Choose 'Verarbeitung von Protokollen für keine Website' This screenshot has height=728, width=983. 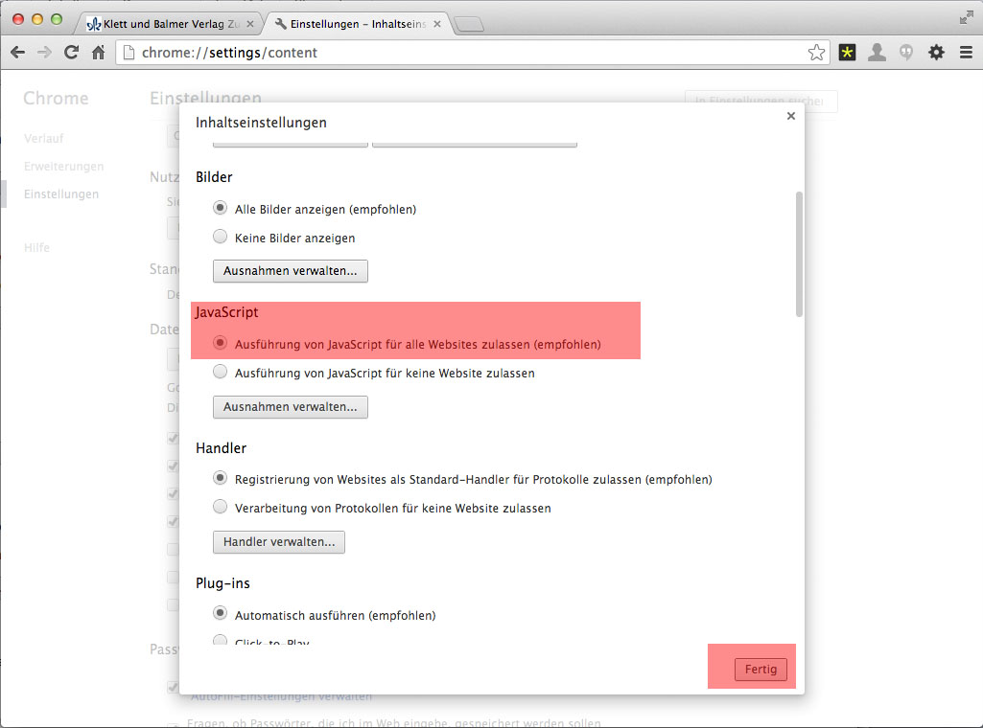221,508
